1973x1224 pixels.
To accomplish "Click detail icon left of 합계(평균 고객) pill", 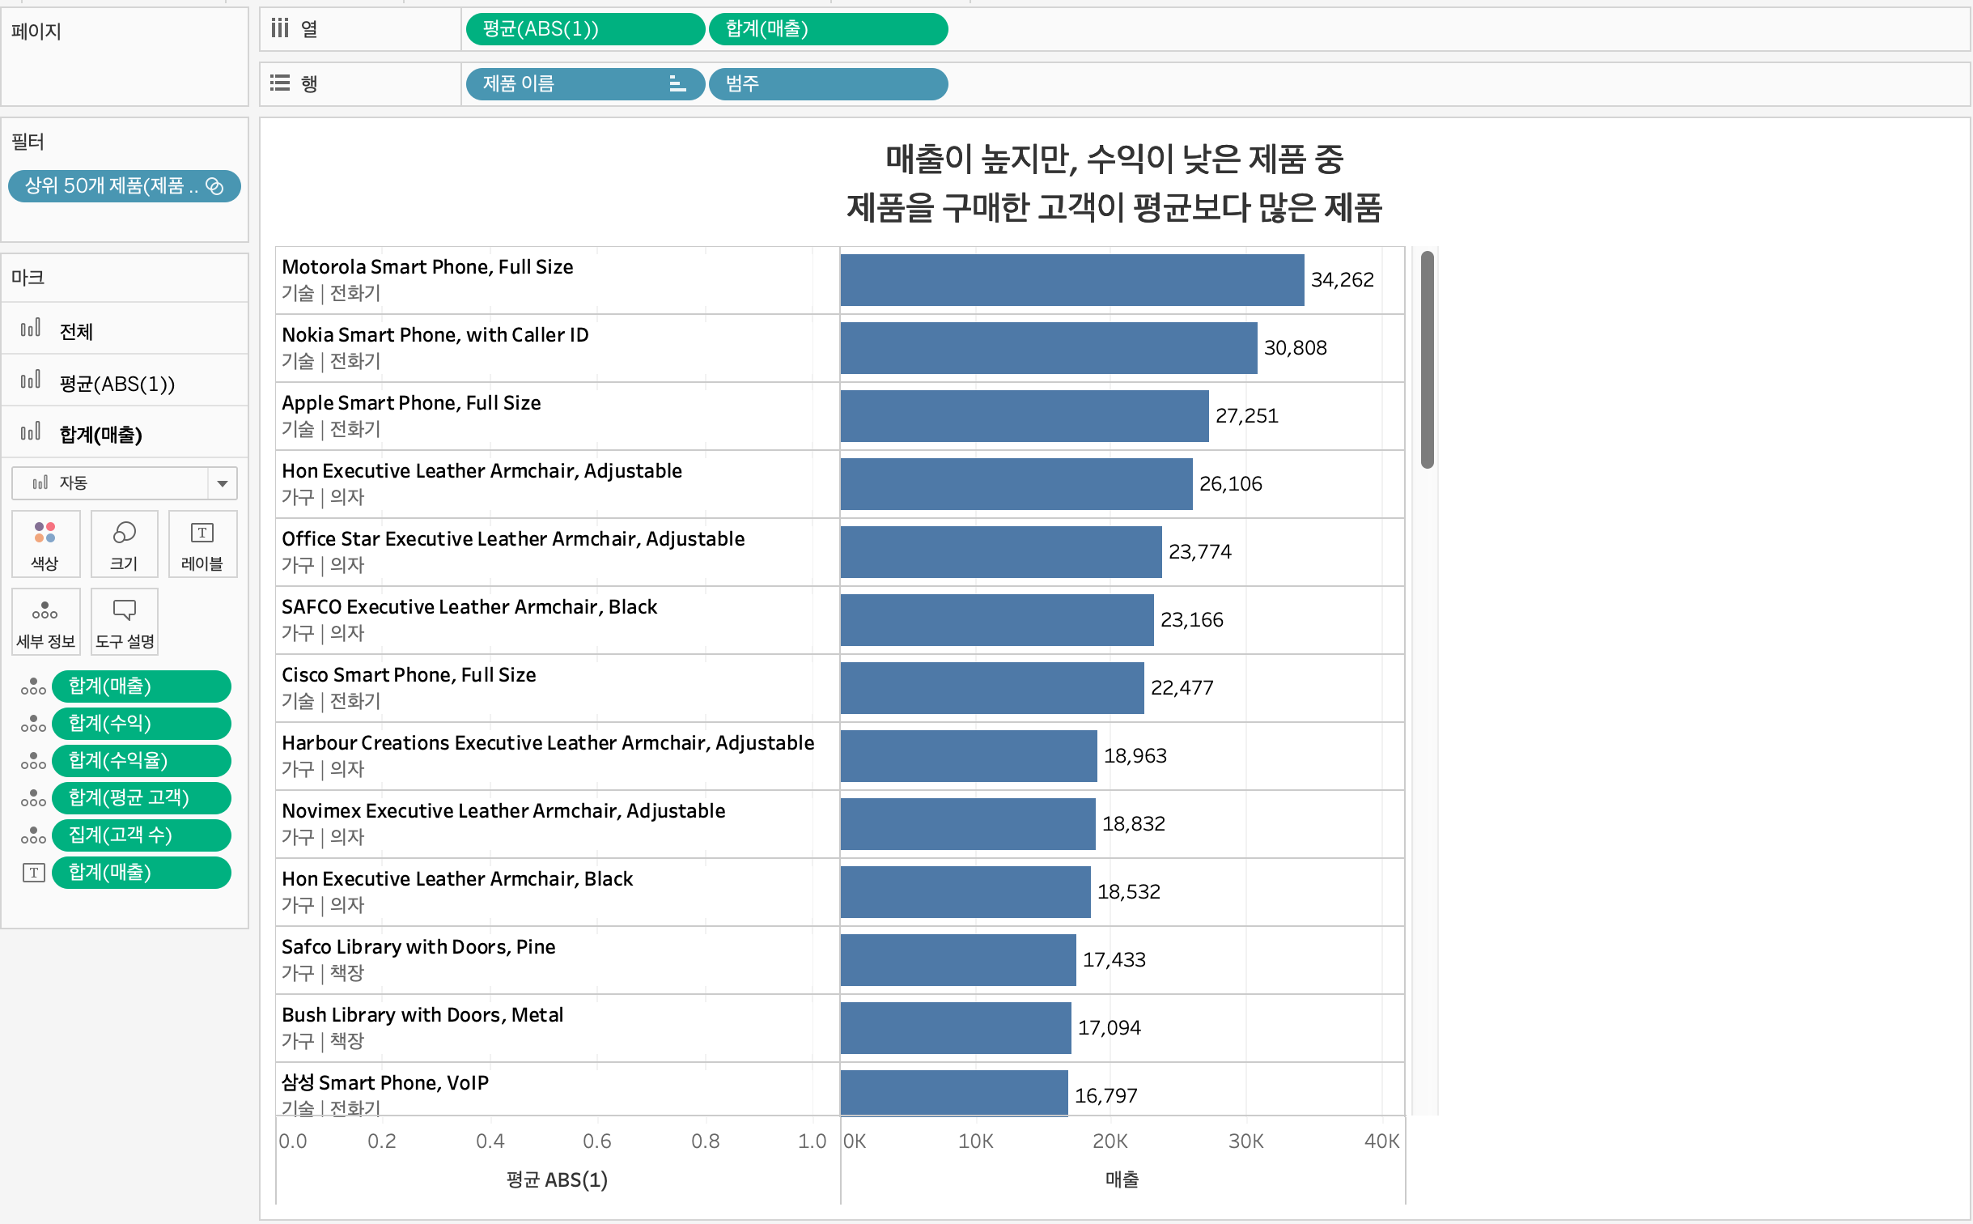I will click(33, 798).
